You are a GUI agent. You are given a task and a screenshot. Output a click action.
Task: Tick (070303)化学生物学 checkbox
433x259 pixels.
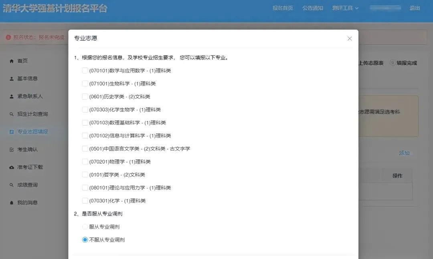[x=85, y=110]
